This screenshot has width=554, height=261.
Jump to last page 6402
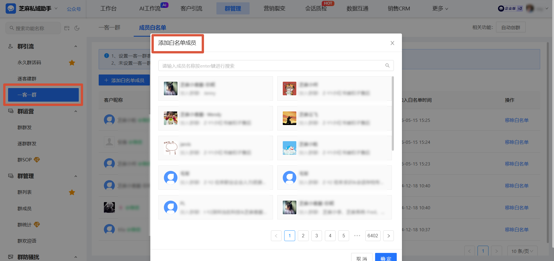[x=373, y=236]
